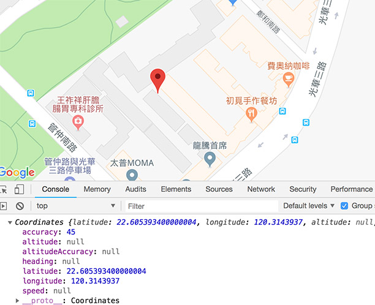Viewport: 375px width, 305px height.
Task: Switch to the Memory tab
Action: 97,189
